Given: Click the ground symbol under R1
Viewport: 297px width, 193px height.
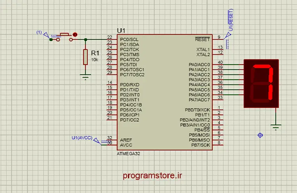Looking at the screenshot, I should click(x=86, y=77).
